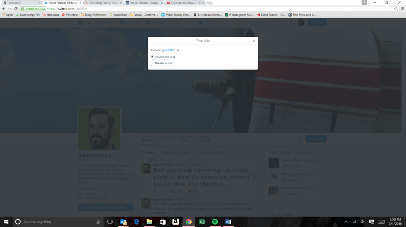This screenshot has height=227, width=406.
Task: Click the Cortana circle icon
Action: (x=18, y=222)
